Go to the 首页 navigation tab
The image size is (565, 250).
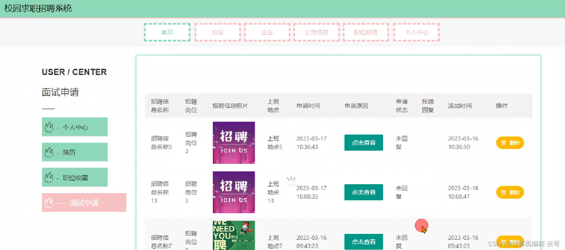tap(167, 32)
